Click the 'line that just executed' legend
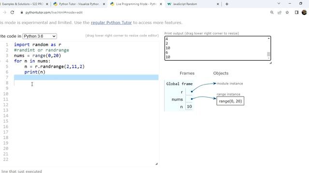Image resolution: width=309 pixels, height=173 pixels. pos(22,171)
